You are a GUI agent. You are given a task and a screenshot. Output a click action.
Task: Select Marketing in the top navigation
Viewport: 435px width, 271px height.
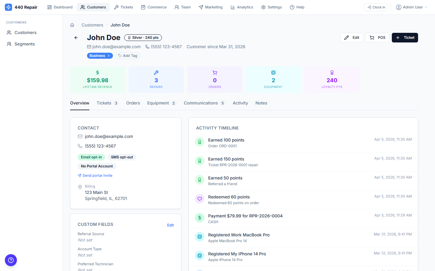(211, 7)
